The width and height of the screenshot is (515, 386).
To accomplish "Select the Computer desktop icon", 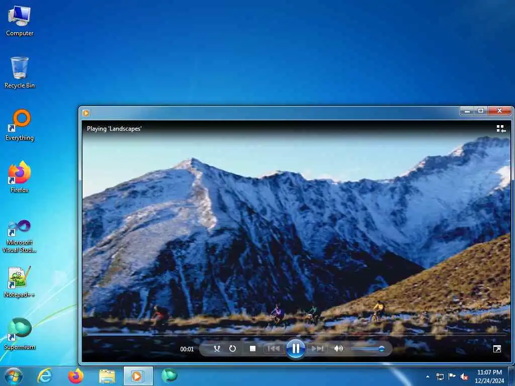I will point(20,21).
